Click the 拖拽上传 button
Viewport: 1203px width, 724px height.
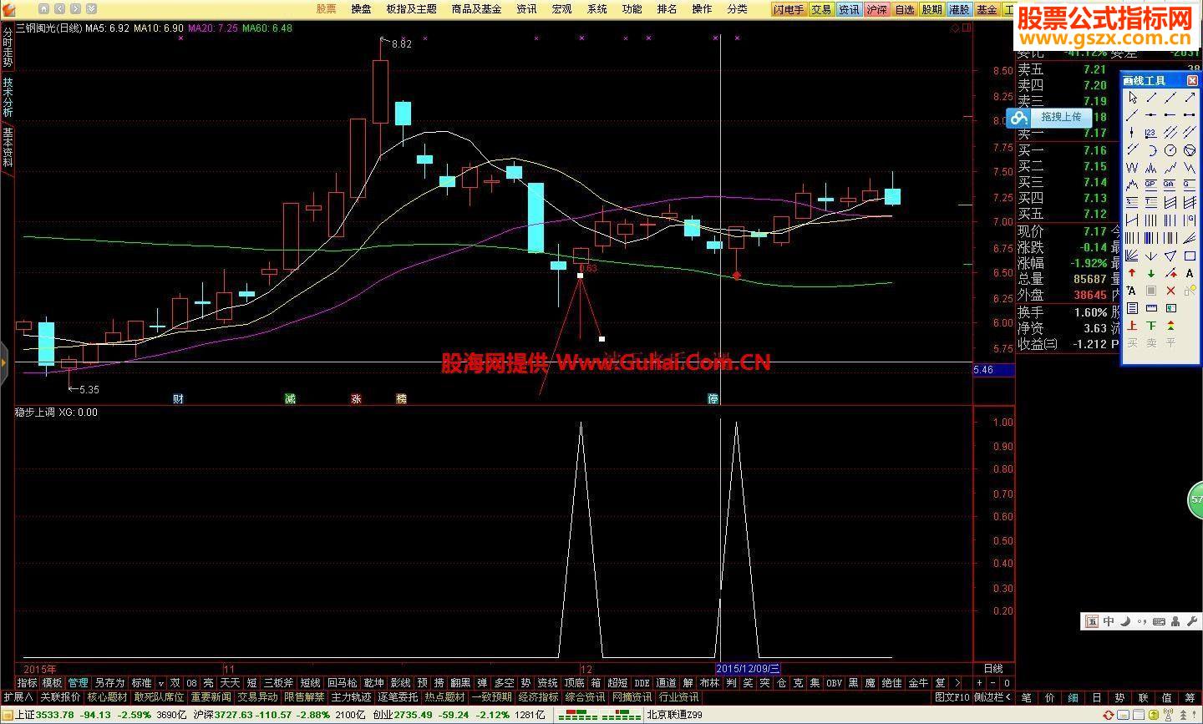point(1061,118)
